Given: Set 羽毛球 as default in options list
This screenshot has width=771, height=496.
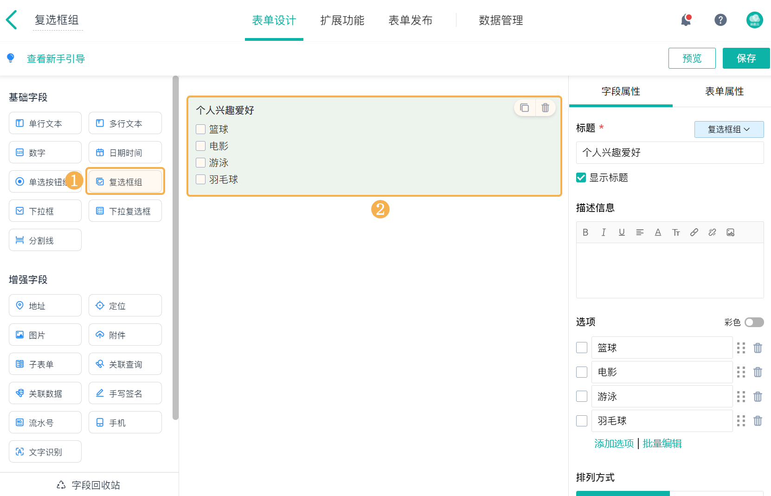Looking at the screenshot, I should [582, 421].
